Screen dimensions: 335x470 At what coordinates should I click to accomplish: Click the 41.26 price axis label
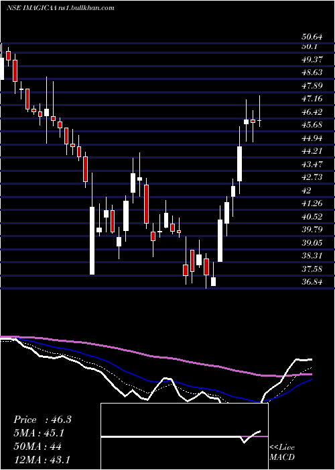(x=312, y=203)
